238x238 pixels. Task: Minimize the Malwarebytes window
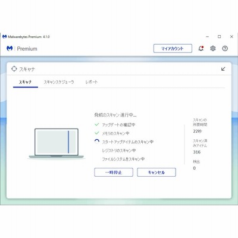point(208,37)
